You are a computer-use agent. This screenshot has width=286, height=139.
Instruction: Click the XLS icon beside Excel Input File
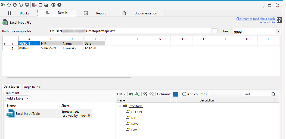(5, 22)
